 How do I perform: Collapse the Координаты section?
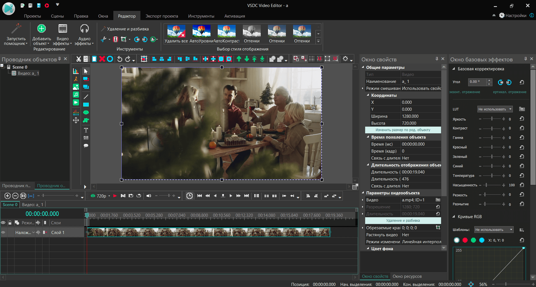click(368, 95)
